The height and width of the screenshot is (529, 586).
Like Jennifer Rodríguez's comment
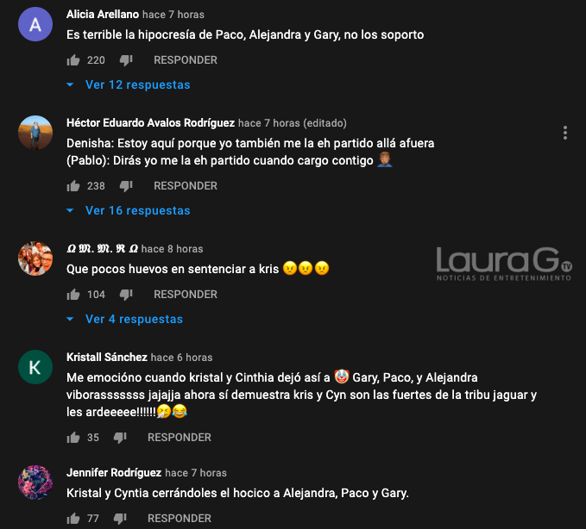[73, 518]
